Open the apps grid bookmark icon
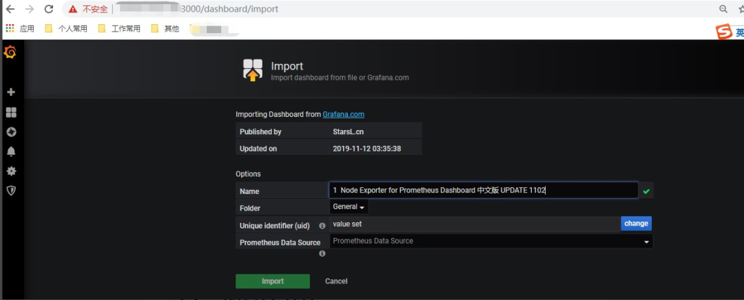Image resolution: width=744 pixels, height=300 pixels. pos(10,28)
